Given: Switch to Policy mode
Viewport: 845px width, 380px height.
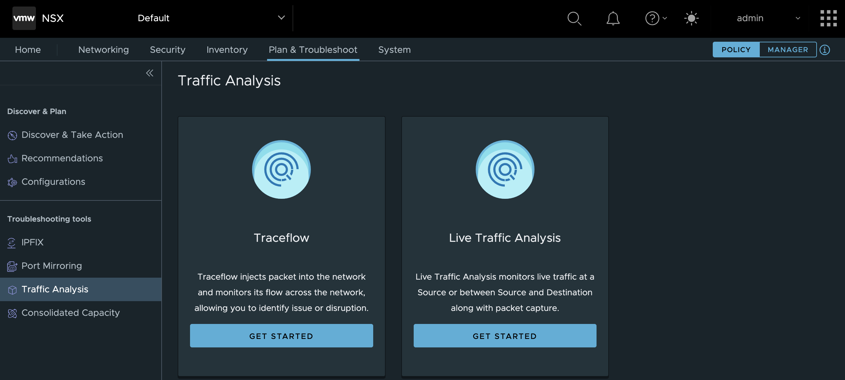Looking at the screenshot, I should [736, 50].
